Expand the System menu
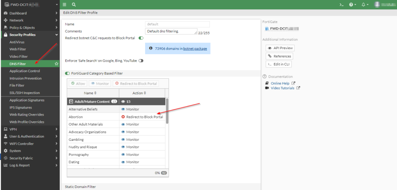 tap(56, 151)
